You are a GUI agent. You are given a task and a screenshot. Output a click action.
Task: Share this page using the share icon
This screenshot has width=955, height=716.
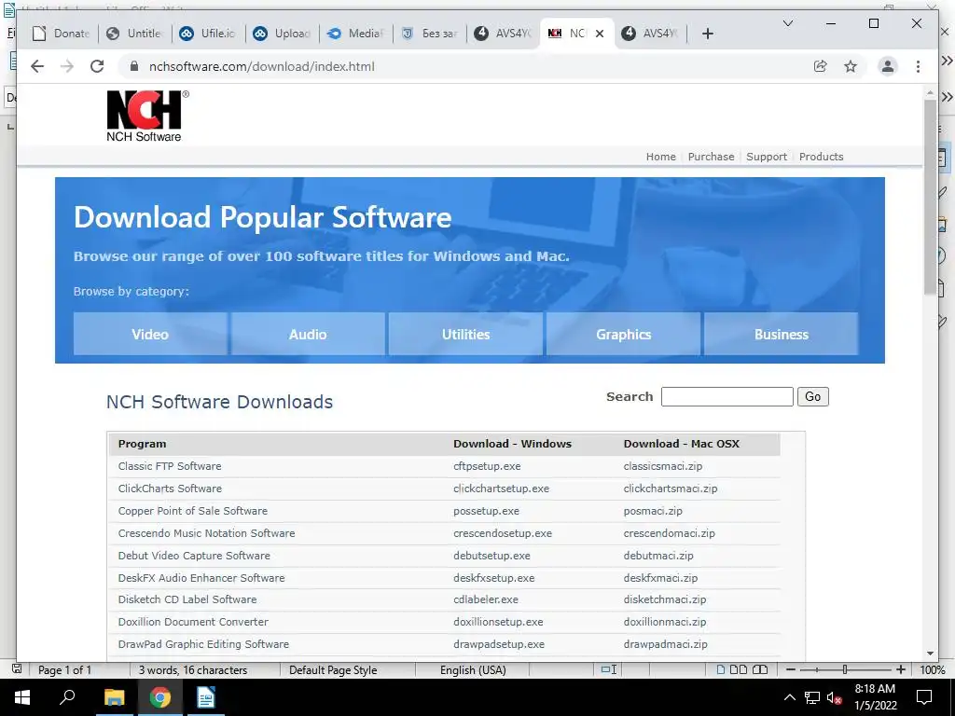click(821, 66)
